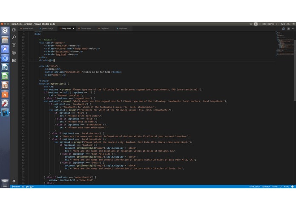The image size is (296, 210).
Task: Switch to the faq.html tab
Action: (103, 28)
